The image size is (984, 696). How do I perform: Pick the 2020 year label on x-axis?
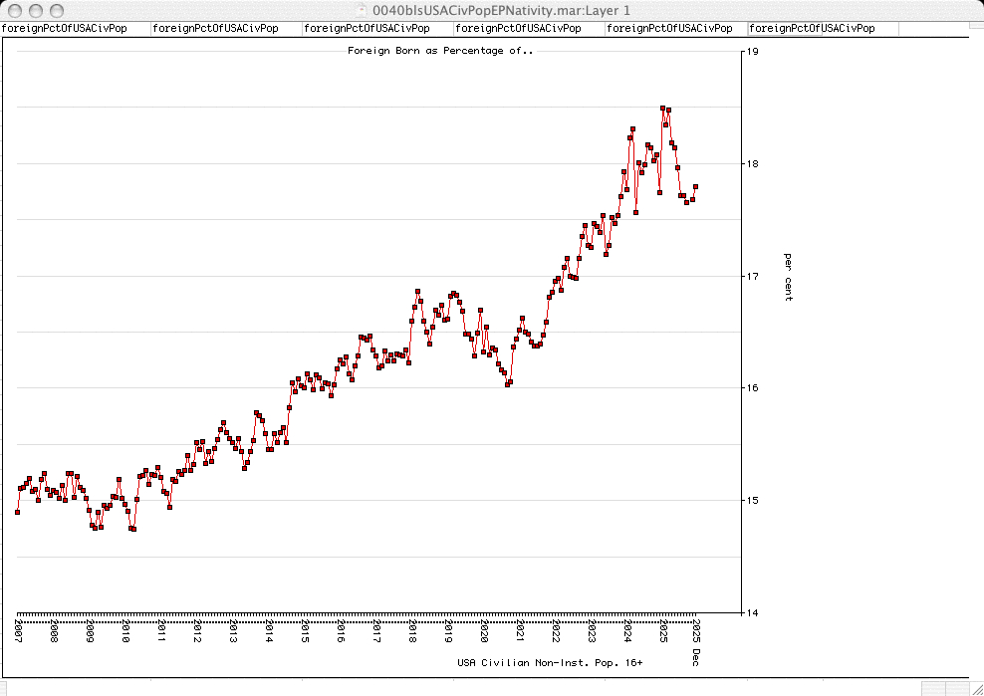click(484, 631)
